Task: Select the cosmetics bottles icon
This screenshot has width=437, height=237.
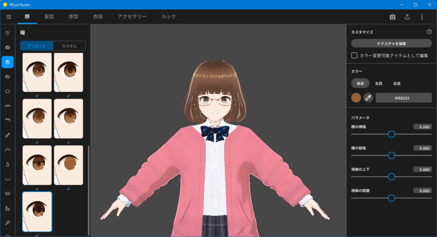Action: pyautogui.click(x=8, y=208)
